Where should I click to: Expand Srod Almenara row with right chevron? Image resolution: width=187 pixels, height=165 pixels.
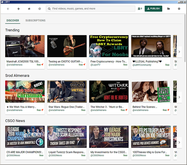[x=179, y=97]
